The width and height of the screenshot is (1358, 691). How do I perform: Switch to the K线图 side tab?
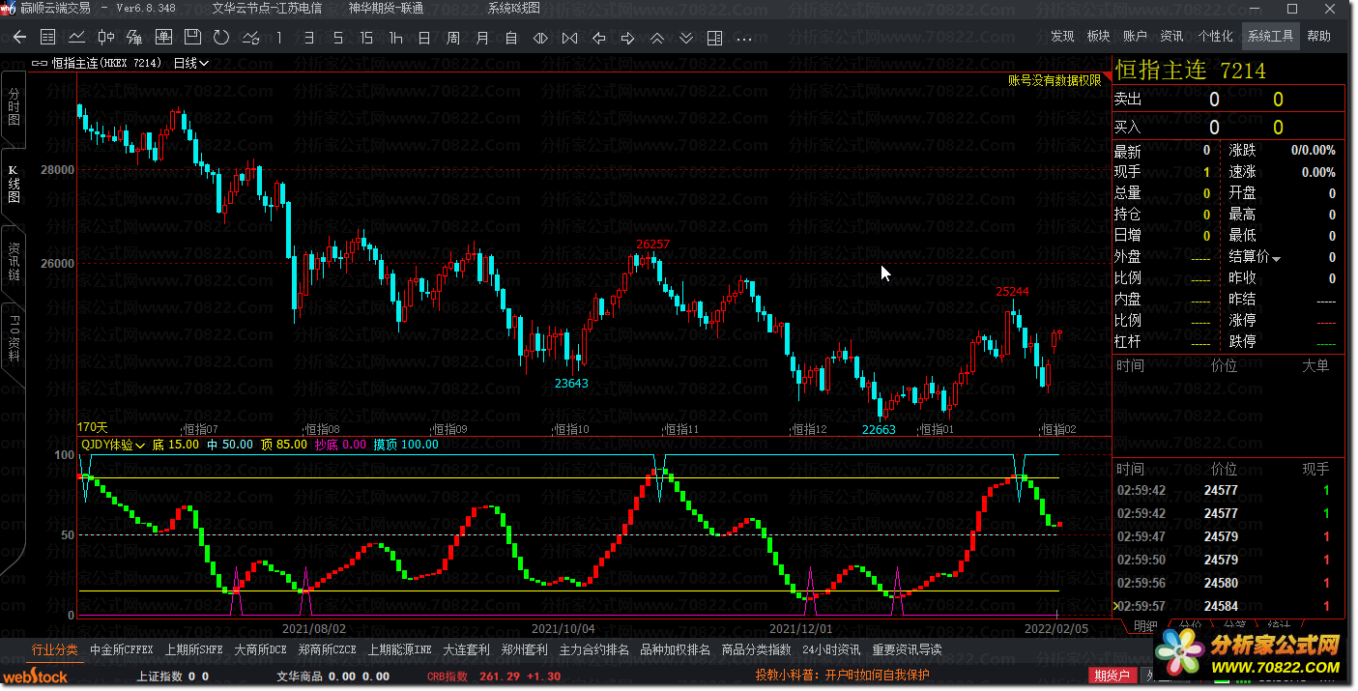click(x=14, y=183)
